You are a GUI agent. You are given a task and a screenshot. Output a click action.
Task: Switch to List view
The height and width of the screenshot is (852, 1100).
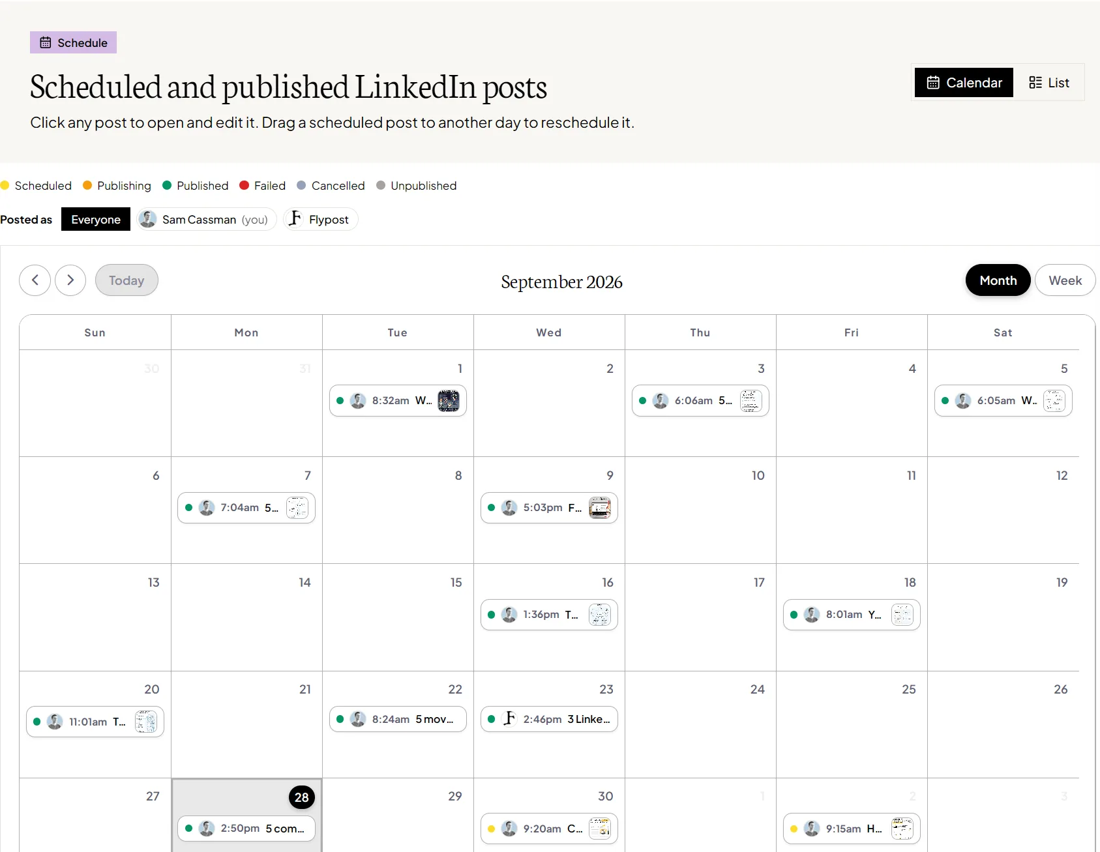1048,83
